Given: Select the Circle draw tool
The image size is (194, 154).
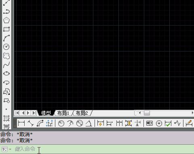Looking at the screenshot, I should click(x=6, y=47).
